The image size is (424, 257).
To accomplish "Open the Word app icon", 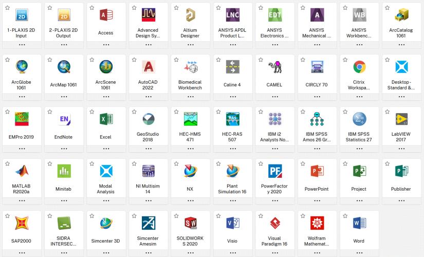I will (x=359, y=223).
